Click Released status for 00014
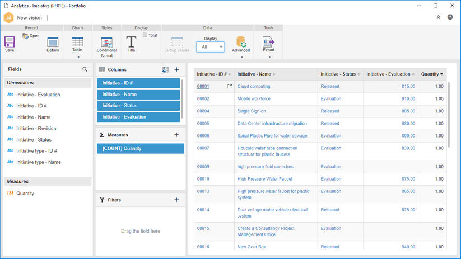 tap(330, 210)
